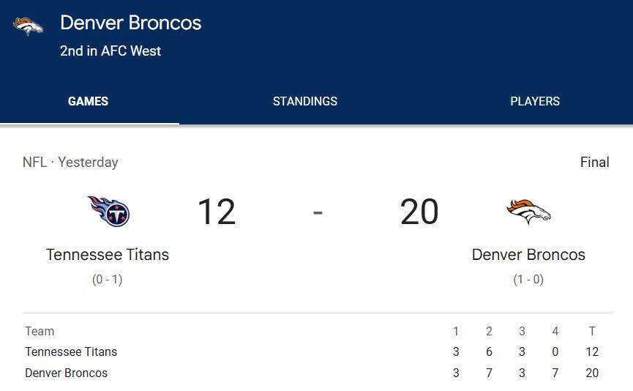Click the Denver Broncos header title
This screenshot has height=391, width=633.
pyautogui.click(x=131, y=23)
